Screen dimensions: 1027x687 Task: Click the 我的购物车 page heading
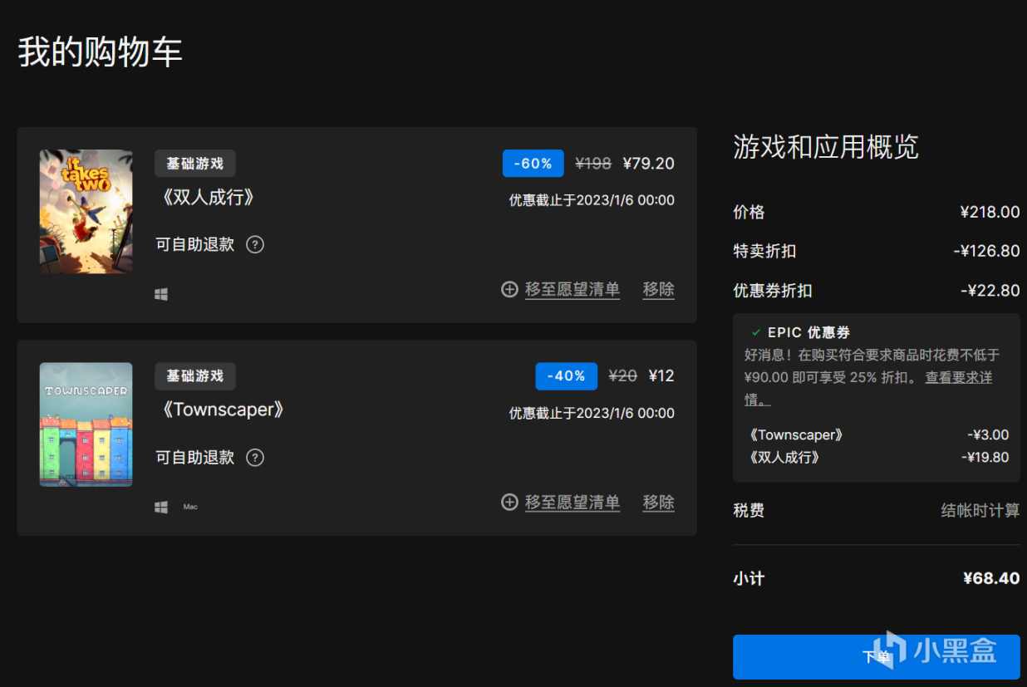(x=101, y=52)
